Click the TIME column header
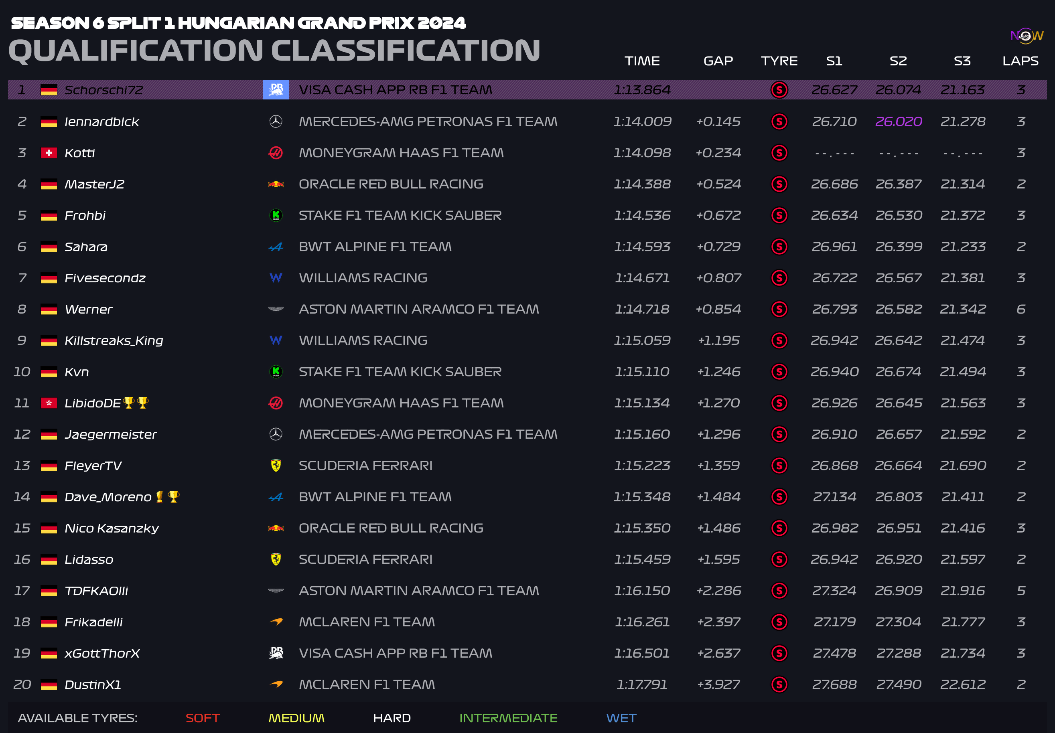The width and height of the screenshot is (1055, 733). coord(642,61)
